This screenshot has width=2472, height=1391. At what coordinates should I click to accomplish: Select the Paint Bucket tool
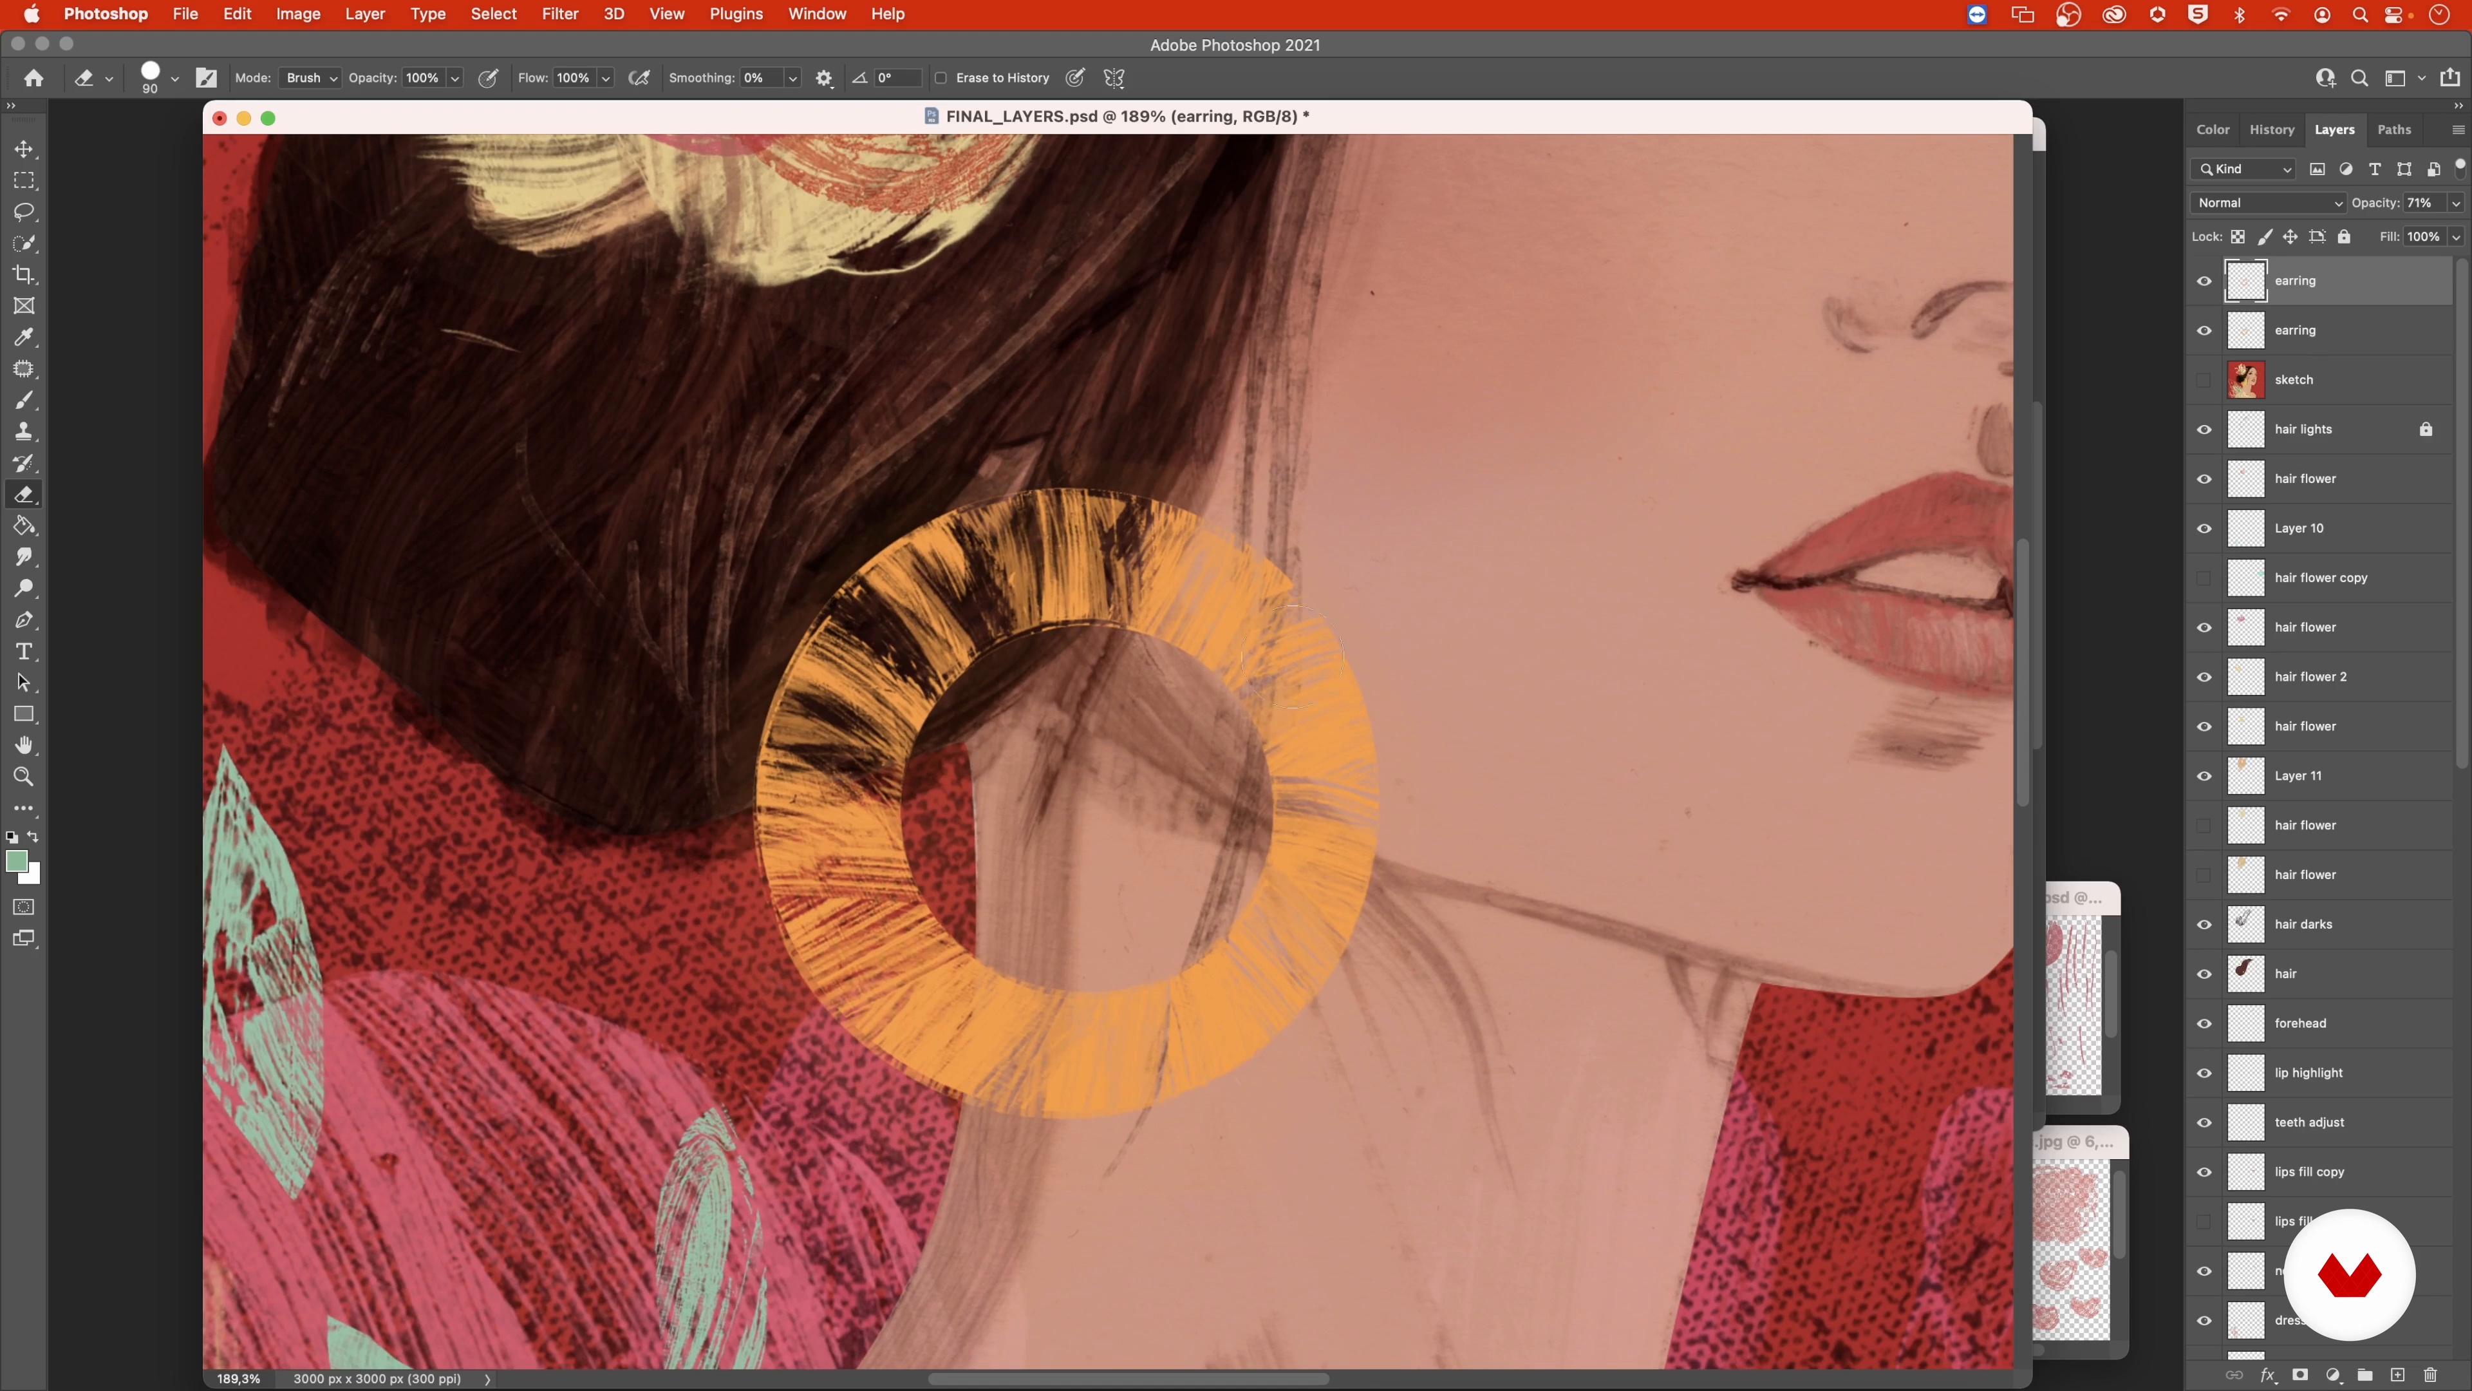(24, 526)
